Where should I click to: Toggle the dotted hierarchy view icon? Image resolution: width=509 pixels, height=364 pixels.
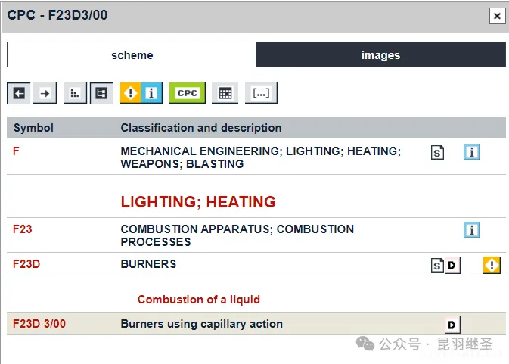pos(75,93)
